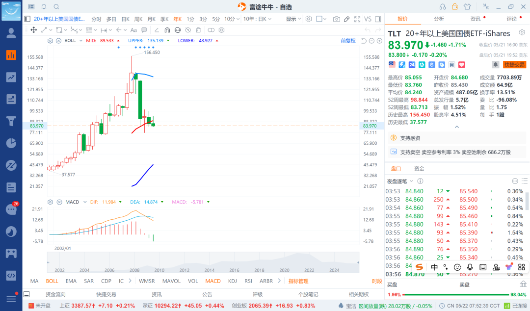Open the account profile in left sidebar

coord(11,33)
